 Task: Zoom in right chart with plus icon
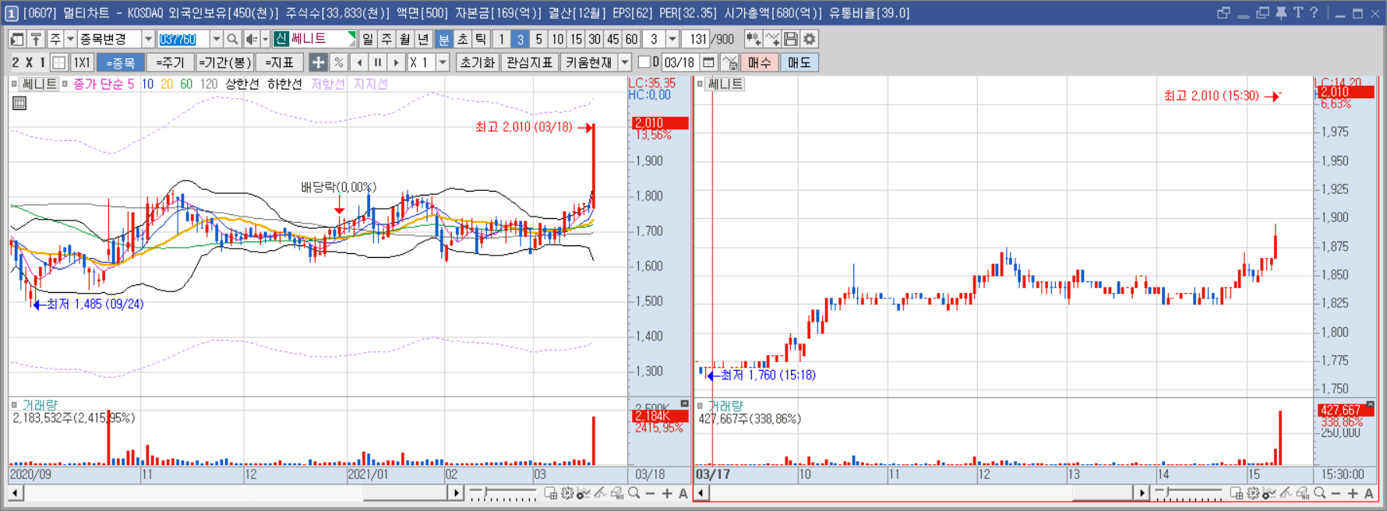coord(1353,493)
